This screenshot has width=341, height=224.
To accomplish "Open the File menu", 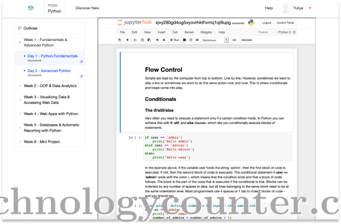I will [x=123, y=32].
